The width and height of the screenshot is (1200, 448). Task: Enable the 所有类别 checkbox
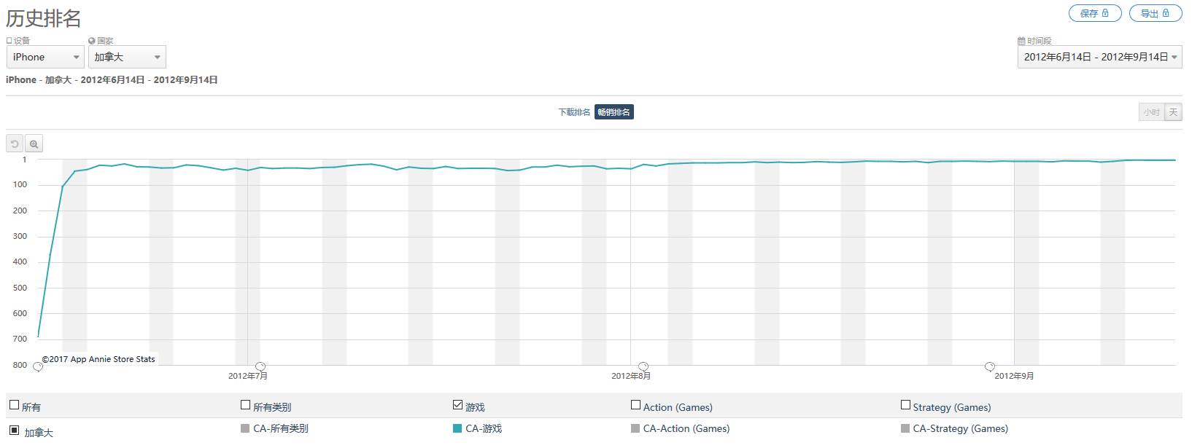pos(245,405)
